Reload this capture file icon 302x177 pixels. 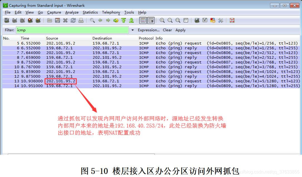coord(73,20)
